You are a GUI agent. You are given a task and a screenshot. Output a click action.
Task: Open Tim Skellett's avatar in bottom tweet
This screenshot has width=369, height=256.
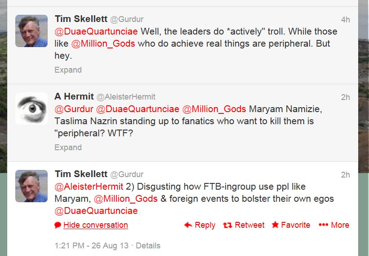coord(31,186)
